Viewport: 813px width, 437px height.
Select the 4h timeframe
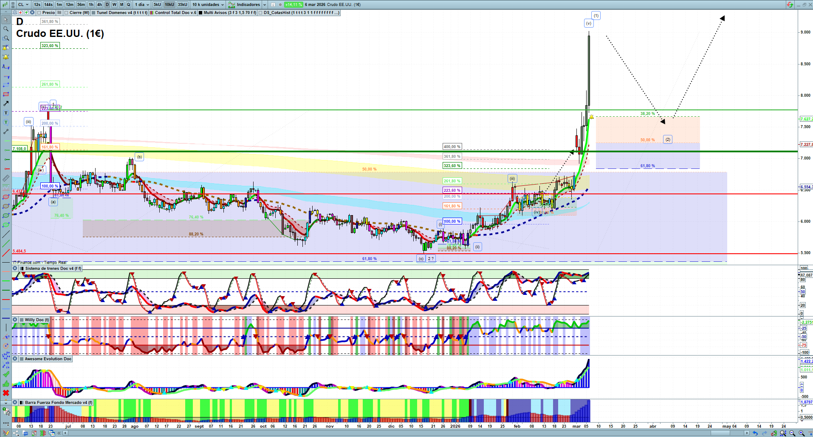tap(99, 5)
